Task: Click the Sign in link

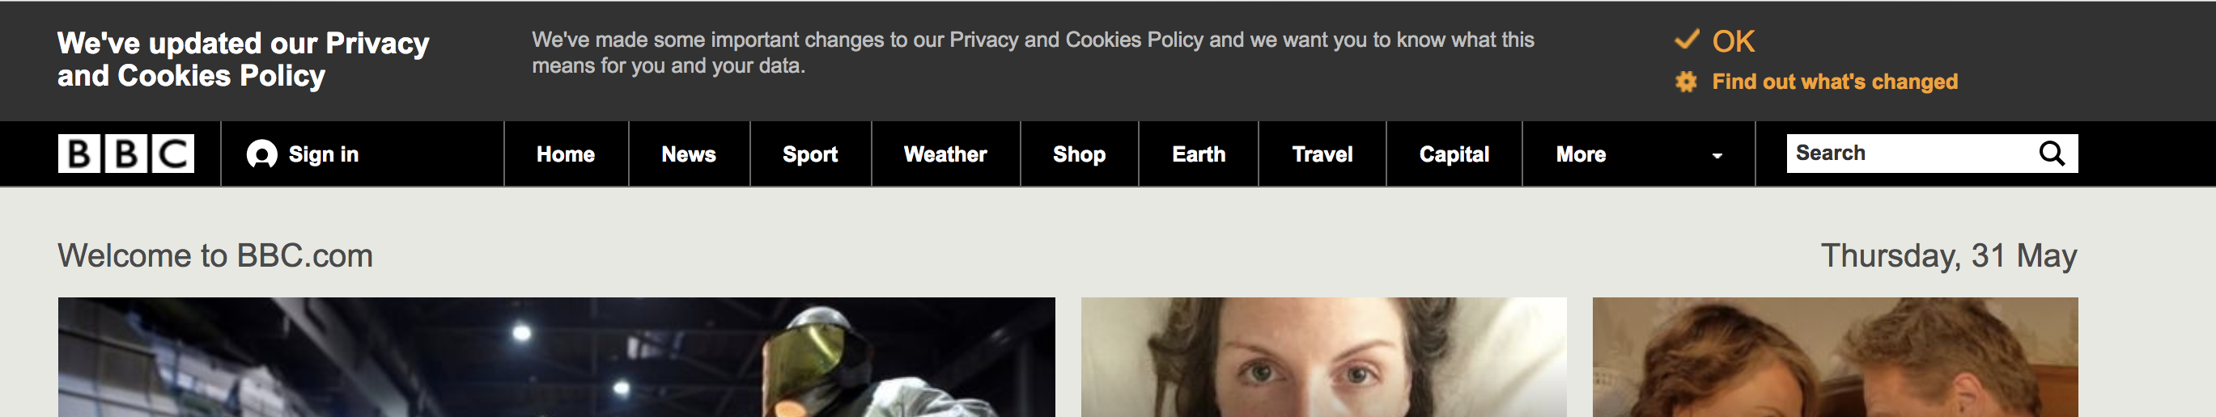Action: tap(324, 155)
